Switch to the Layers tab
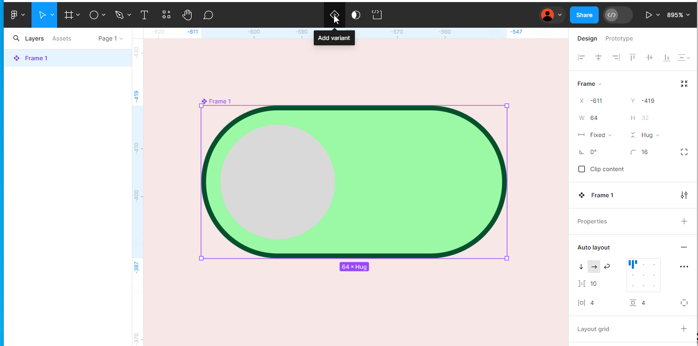This screenshot has height=346, width=698. tap(34, 38)
